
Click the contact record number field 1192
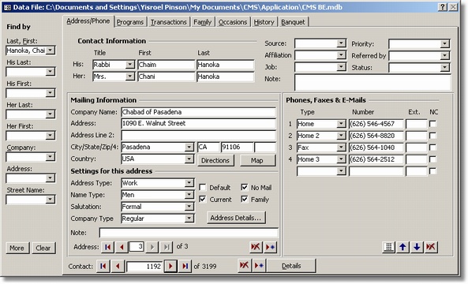coord(144,267)
